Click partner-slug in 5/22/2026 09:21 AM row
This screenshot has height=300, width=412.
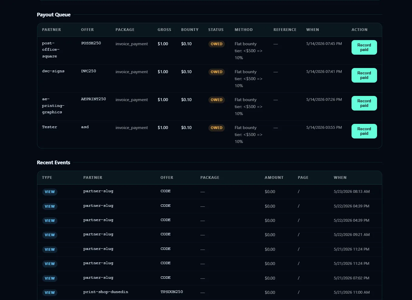tap(98, 234)
